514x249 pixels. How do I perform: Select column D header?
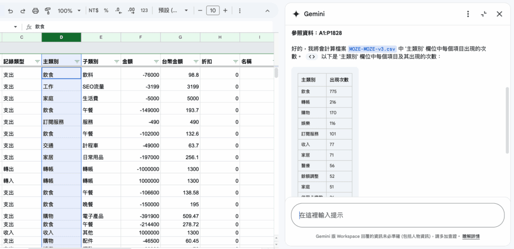61,37
